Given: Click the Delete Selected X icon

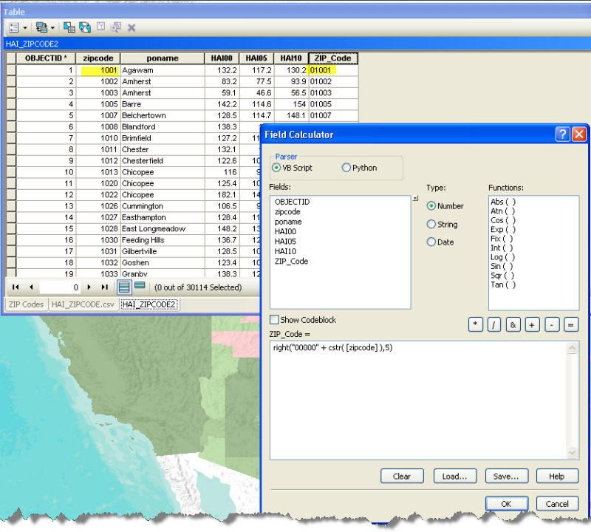Looking at the screenshot, I should point(131,27).
